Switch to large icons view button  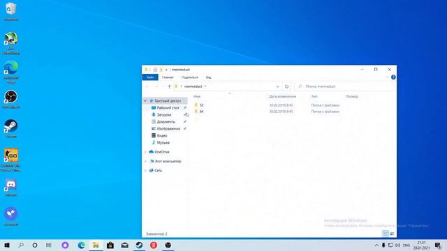393,234
